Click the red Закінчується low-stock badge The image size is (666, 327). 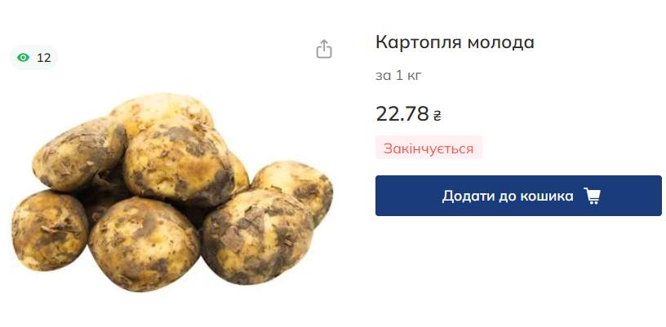428,148
